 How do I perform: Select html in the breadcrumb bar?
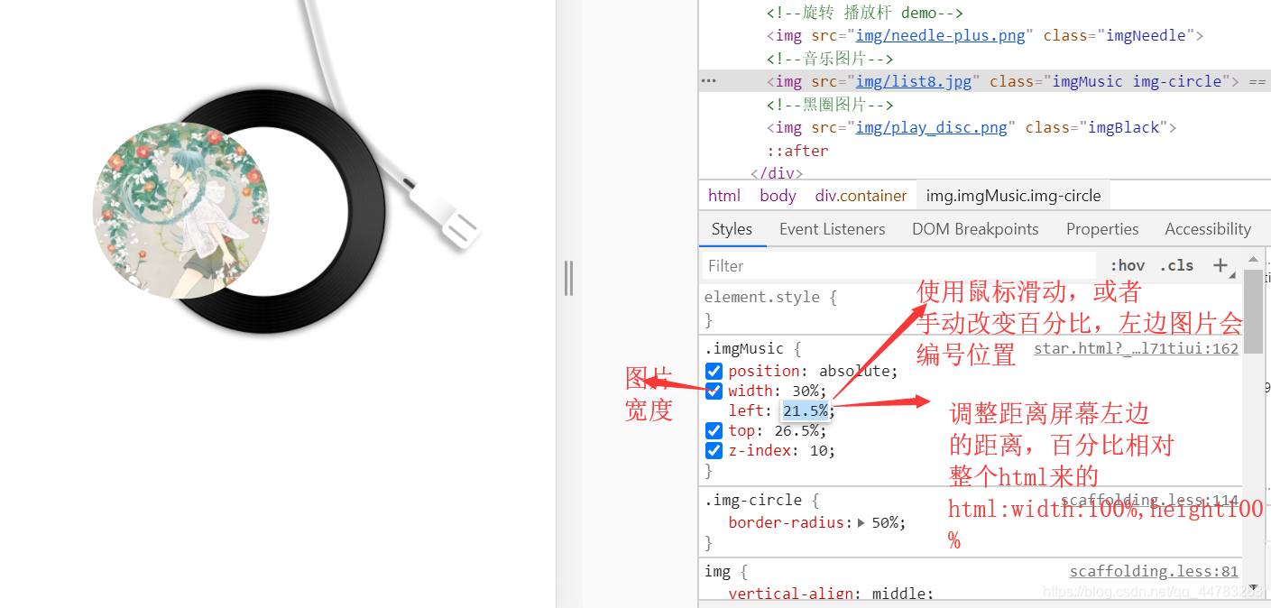tap(724, 196)
